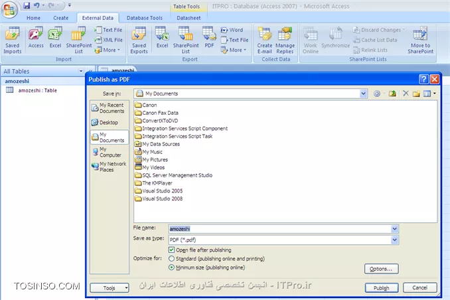Viewport: 450px width, 300px height.
Task: Open the Datasheet ribbon tab
Action: pyautogui.click(x=188, y=18)
